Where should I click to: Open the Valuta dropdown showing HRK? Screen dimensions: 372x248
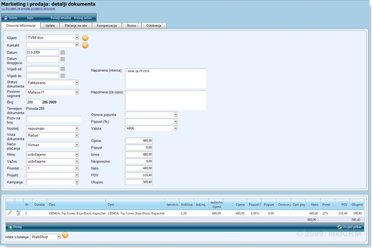click(176, 128)
